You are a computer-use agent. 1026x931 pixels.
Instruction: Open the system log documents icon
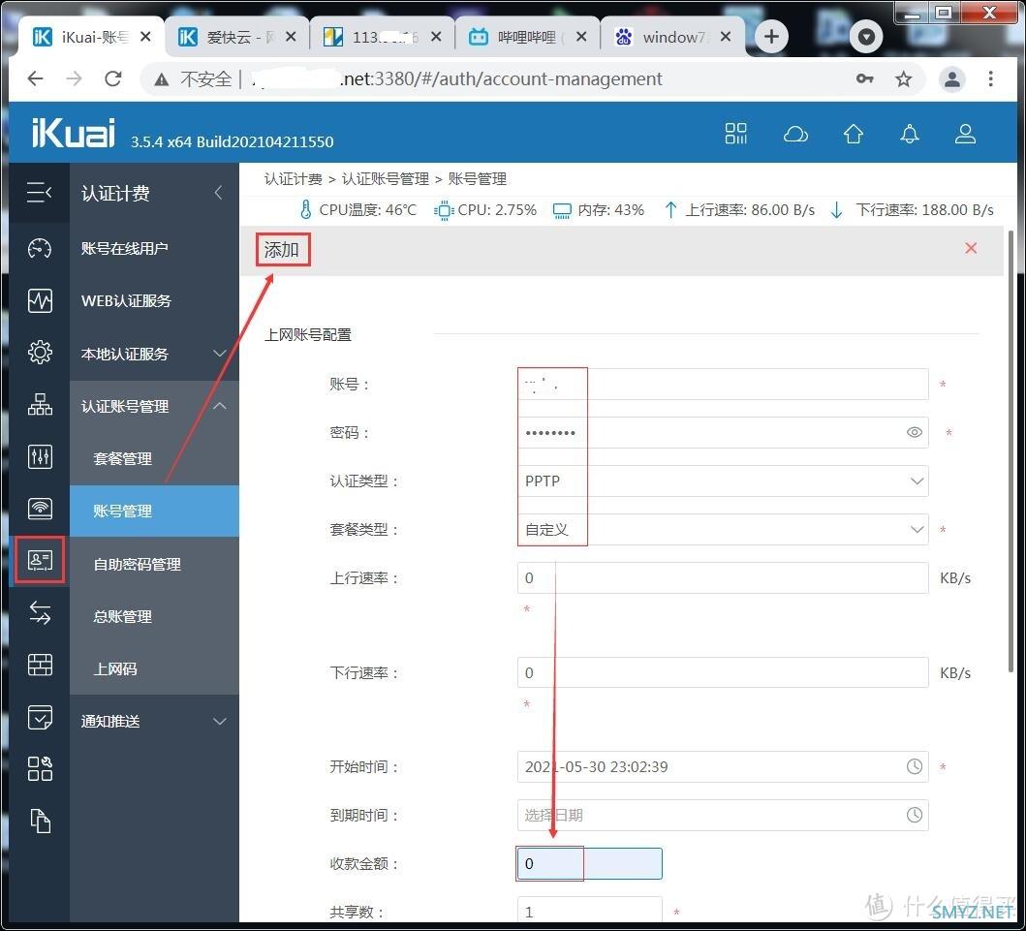click(40, 822)
